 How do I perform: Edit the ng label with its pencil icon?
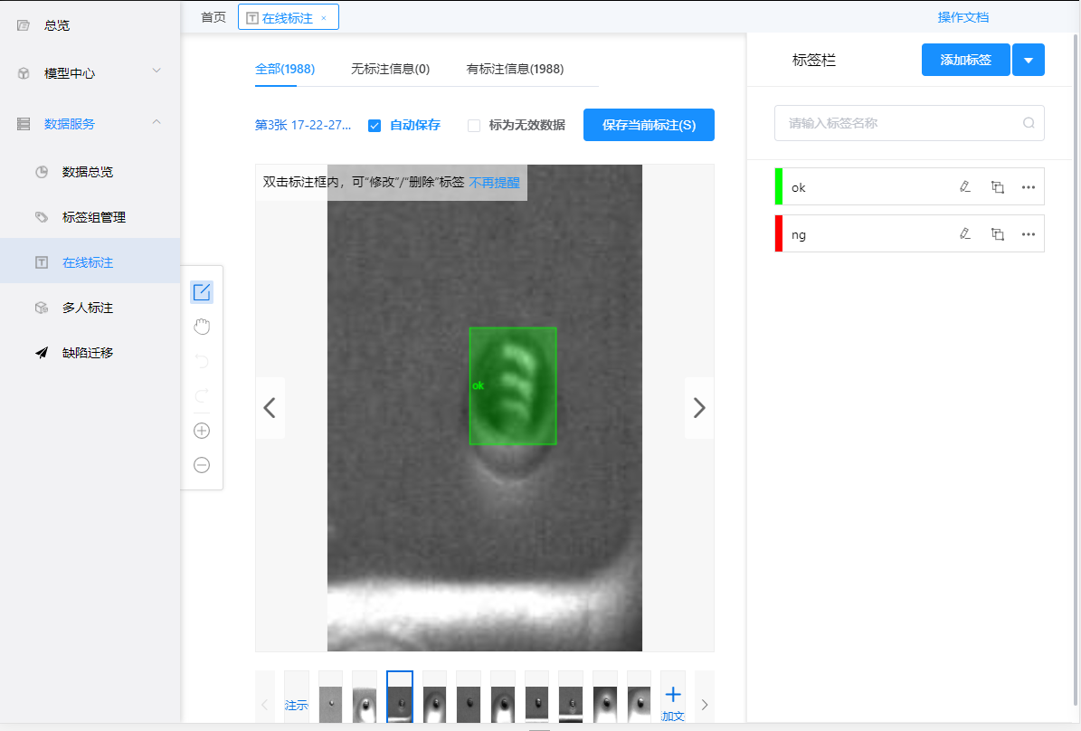[965, 233]
